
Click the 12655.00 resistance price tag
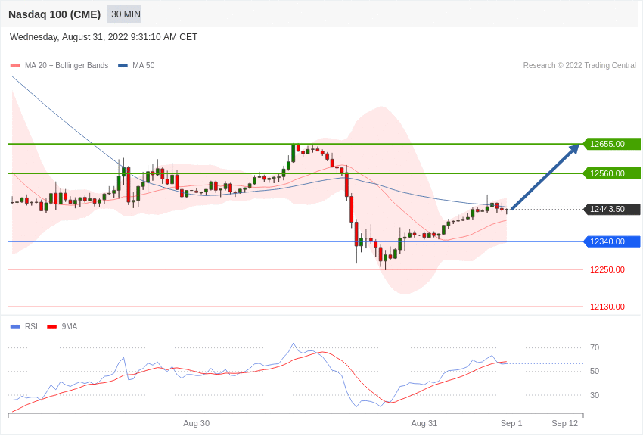click(612, 144)
